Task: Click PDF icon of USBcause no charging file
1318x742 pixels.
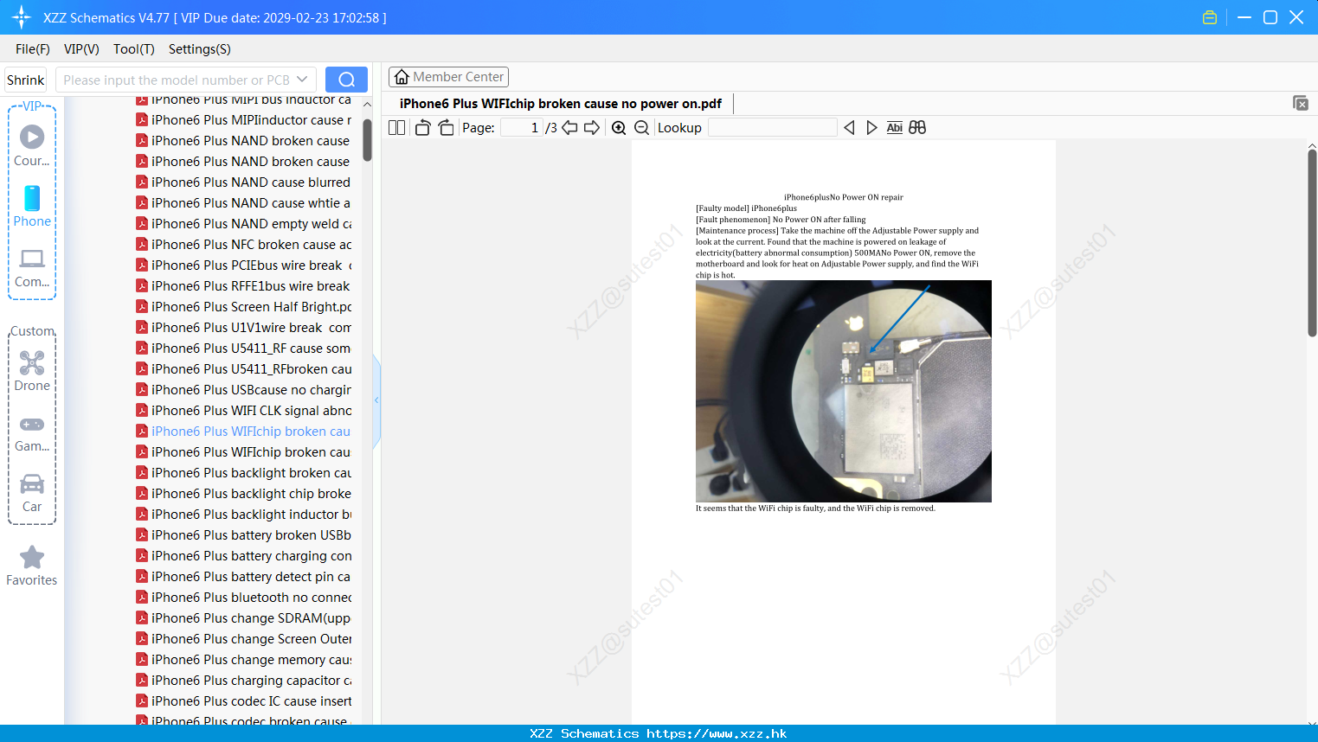Action: pos(142,390)
